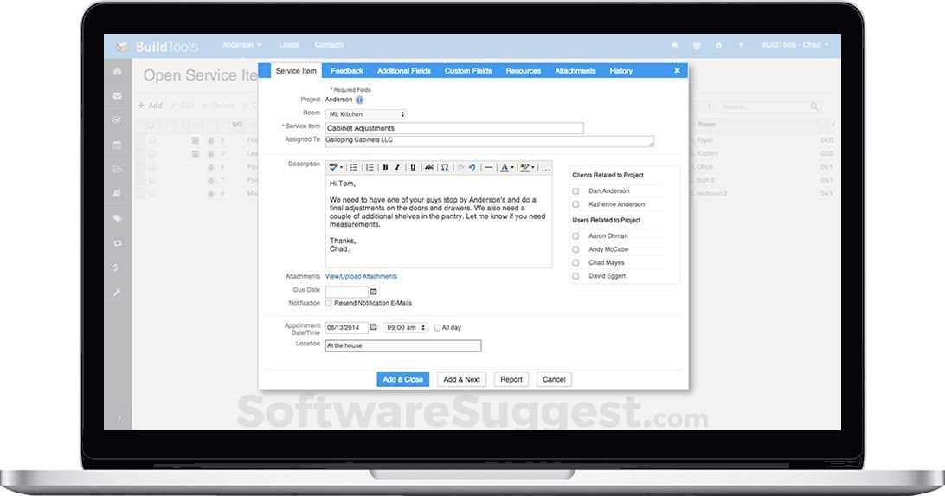Open the View/Upload Attachments link
Image resolution: width=945 pixels, height=496 pixels.
coord(361,277)
